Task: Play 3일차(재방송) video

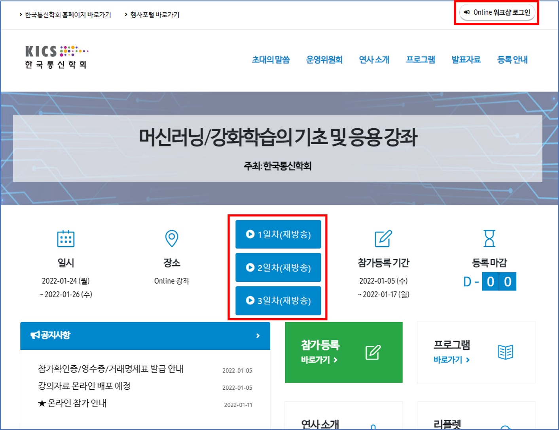Action: pyautogui.click(x=278, y=300)
